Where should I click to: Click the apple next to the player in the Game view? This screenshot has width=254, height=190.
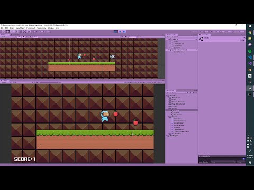coord(115,113)
